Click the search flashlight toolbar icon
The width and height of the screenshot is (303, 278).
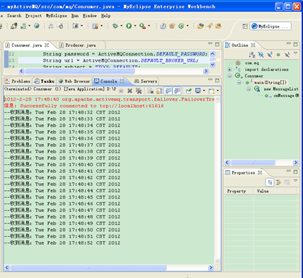(x=210, y=26)
